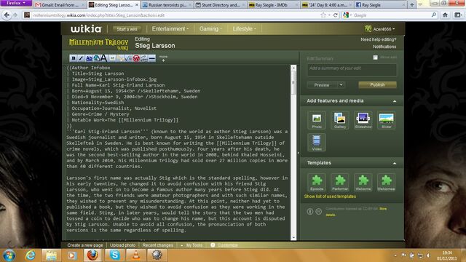This screenshot has width=466, height=262.
Task: Reload the page in Firefox
Action: pos(336,15)
